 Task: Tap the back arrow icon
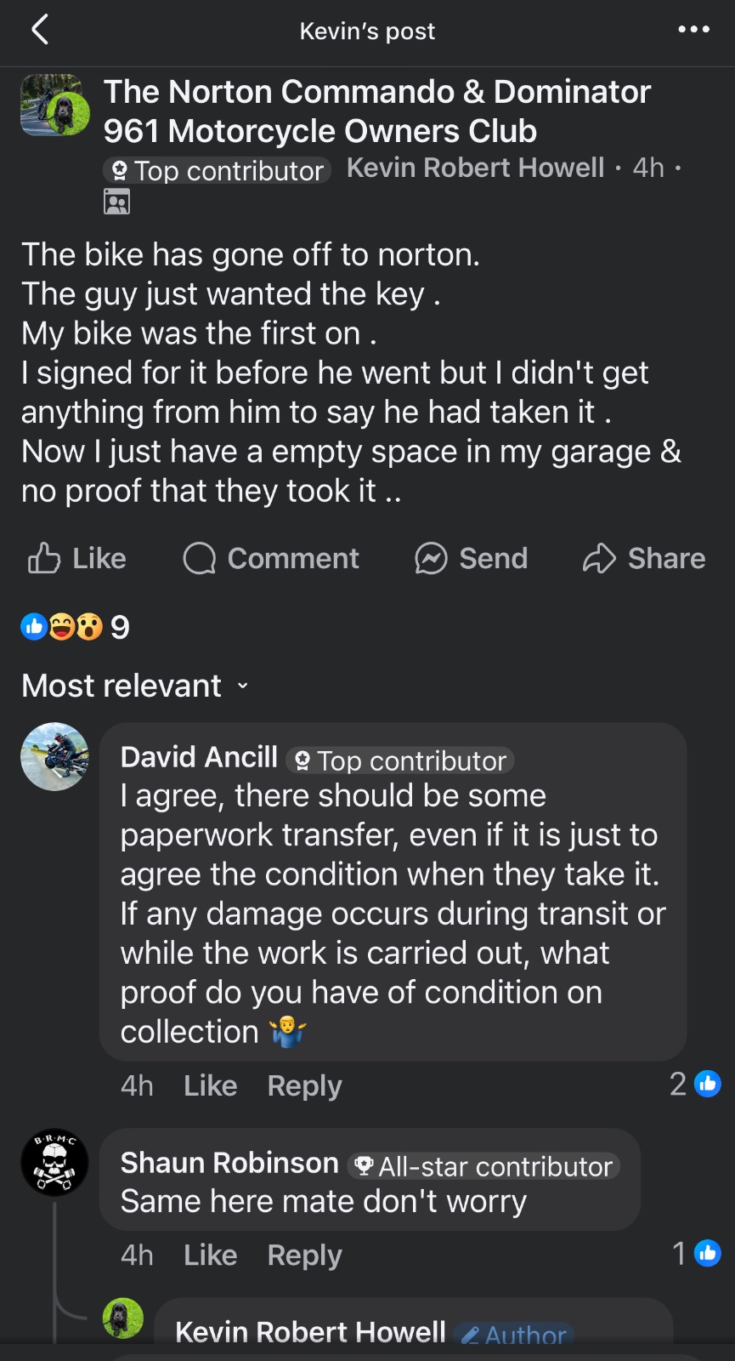[x=40, y=31]
